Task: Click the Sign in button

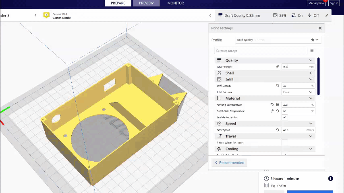Action: coord(334,3)
